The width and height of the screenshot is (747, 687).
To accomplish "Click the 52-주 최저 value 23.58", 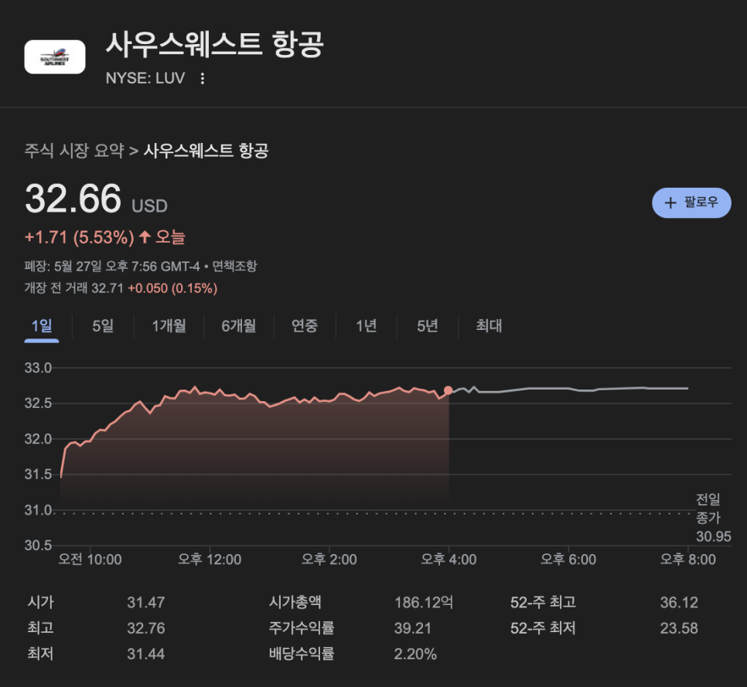I will [x=679, y=628].
